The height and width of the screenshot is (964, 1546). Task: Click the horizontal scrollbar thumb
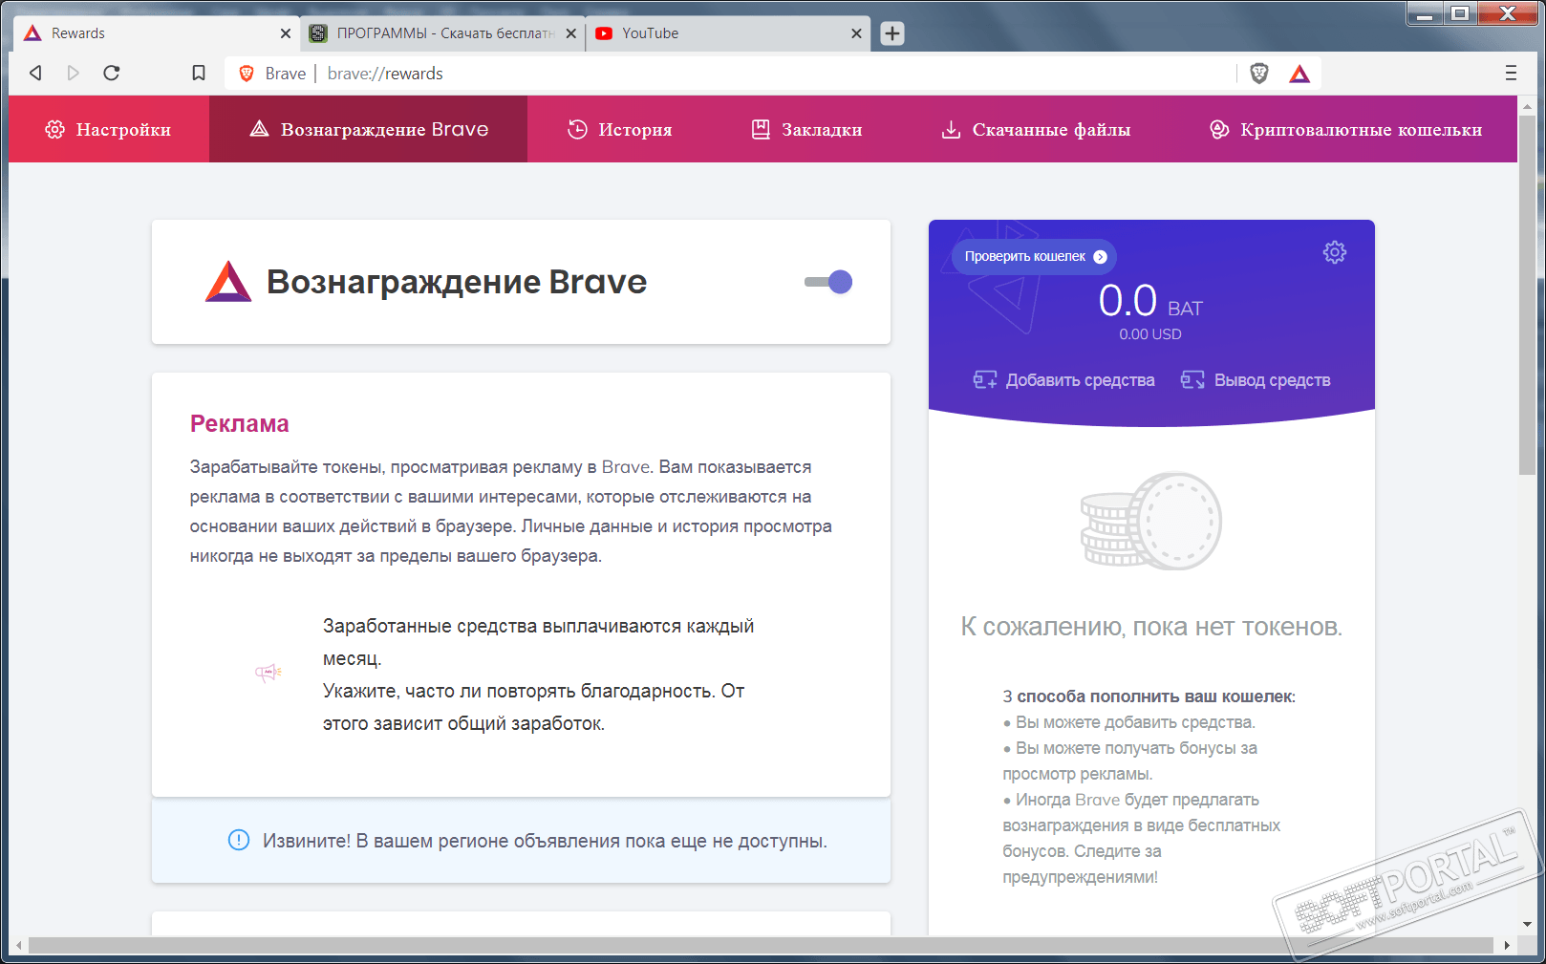pos(761,945)
